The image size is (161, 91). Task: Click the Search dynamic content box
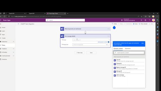coord(129,53)
